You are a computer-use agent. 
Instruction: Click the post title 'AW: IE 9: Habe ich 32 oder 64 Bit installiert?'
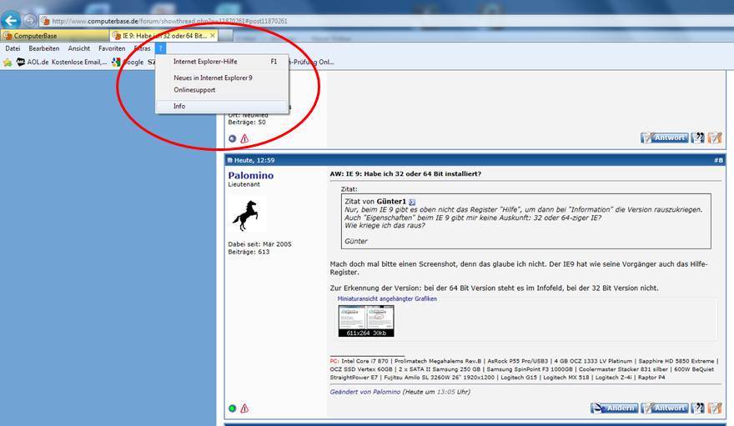pos(405,174)
